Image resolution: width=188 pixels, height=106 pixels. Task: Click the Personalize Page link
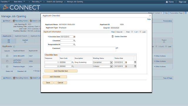pyautogui.click(x=176, y=13)
